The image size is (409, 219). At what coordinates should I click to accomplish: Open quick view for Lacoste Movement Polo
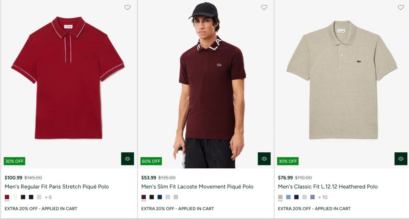pyautogui.click(x=264, y=159)
